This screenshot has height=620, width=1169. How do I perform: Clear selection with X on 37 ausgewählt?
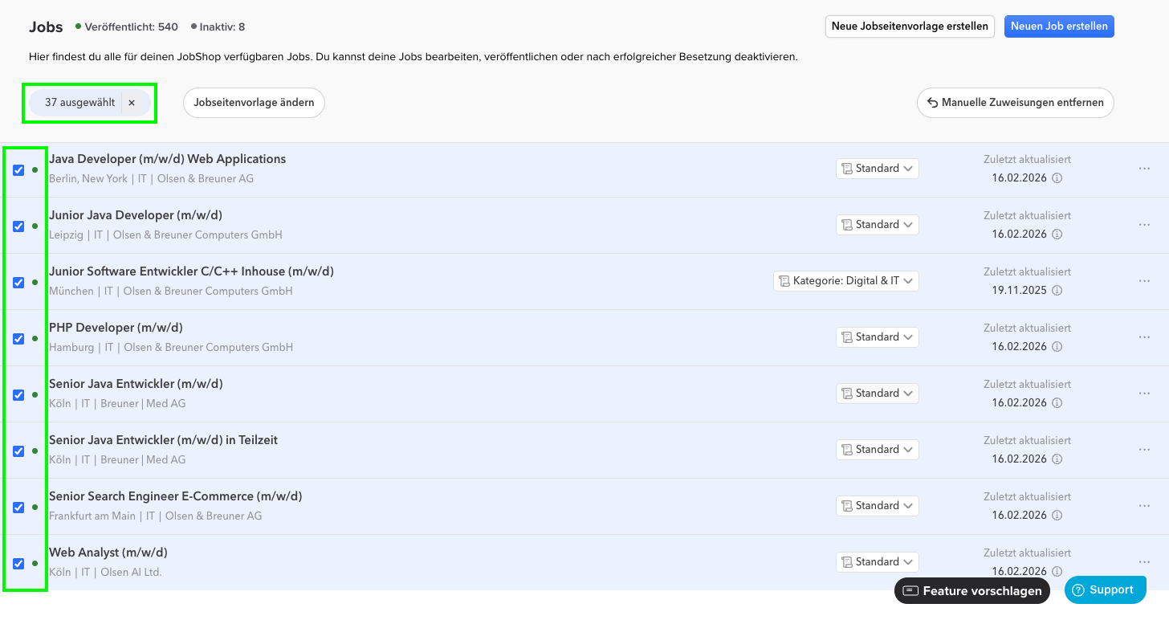(x=132, y=103)
